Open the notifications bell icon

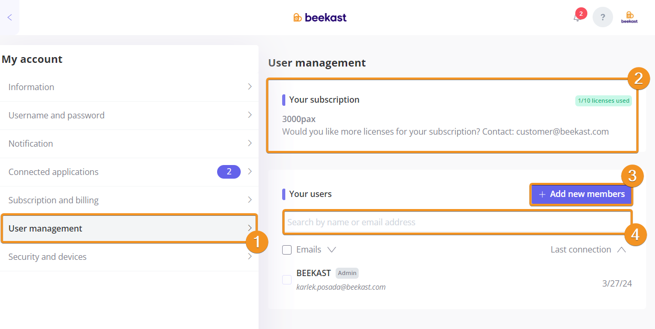tap(577, 17)
